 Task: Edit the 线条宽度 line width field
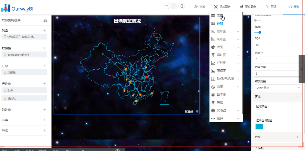tap(278, 74)
